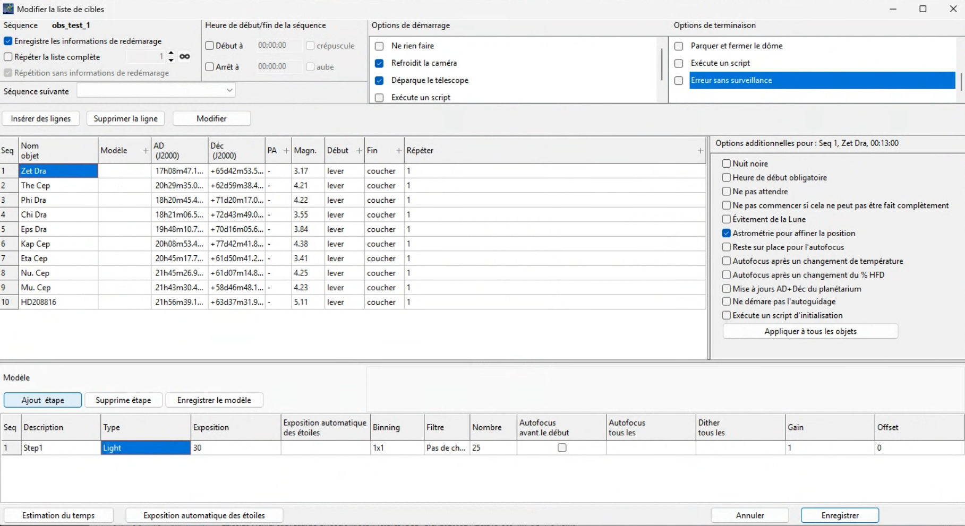Select the The Cep target row

coord(353,186)
